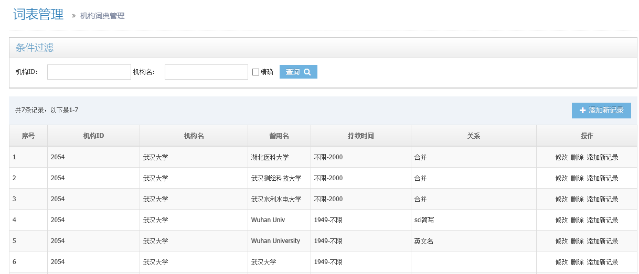Click 修改 in the 武汉水利水电大学 row
Viewport: 639px width, 274px height.
click(561, 199)
